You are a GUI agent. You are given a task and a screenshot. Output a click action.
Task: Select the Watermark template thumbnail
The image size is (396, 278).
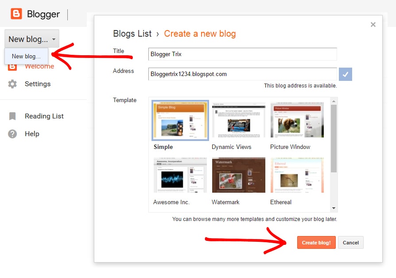pos(239,175)
